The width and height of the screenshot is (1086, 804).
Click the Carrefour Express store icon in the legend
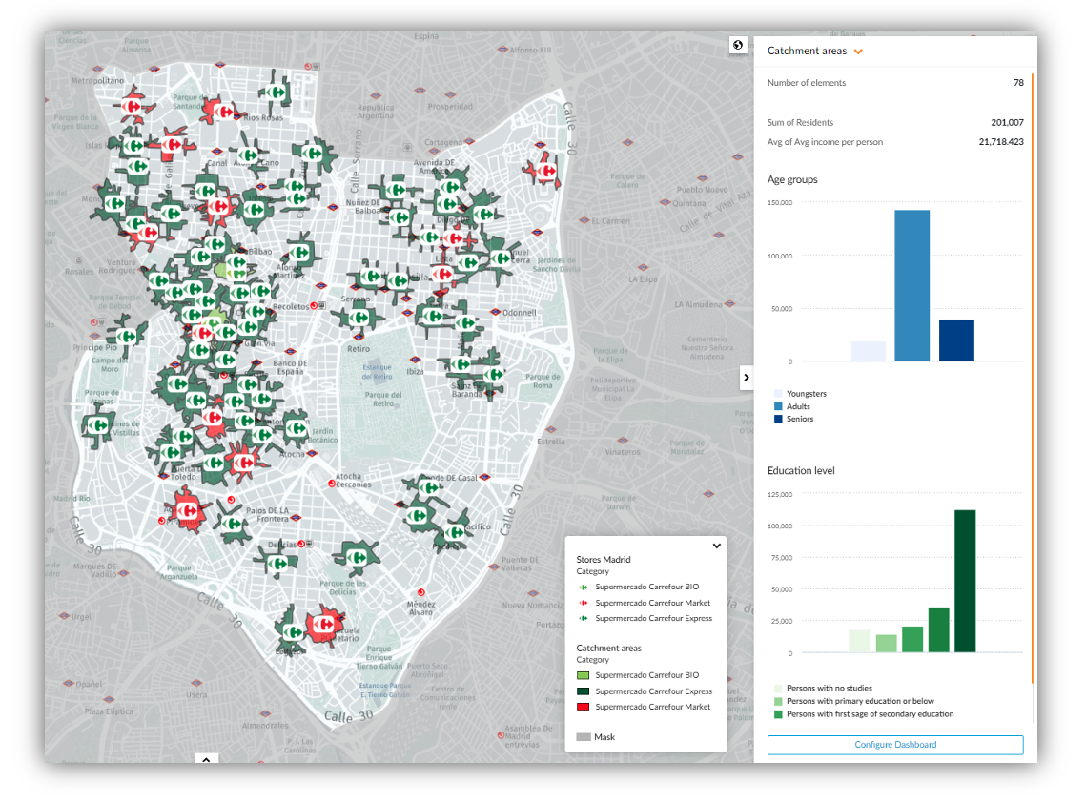pos(584,618)
